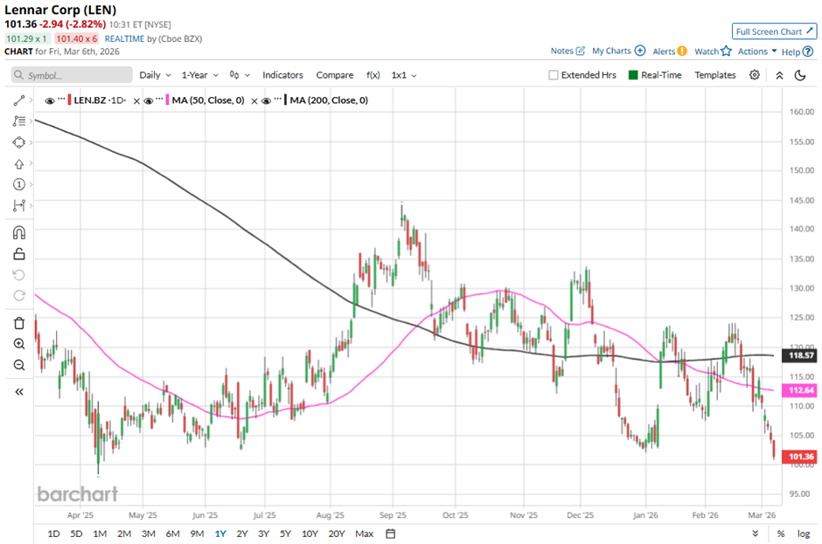Select the 1Y time range
The width and height of the screenshot is (822, 544).
220,534
